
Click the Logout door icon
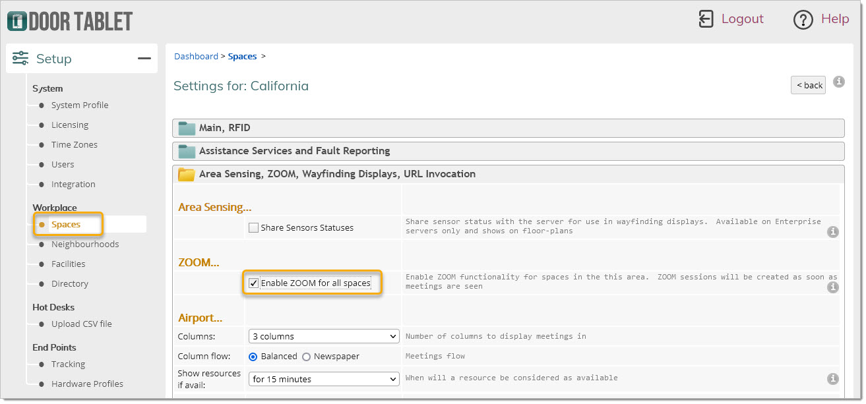706,19
